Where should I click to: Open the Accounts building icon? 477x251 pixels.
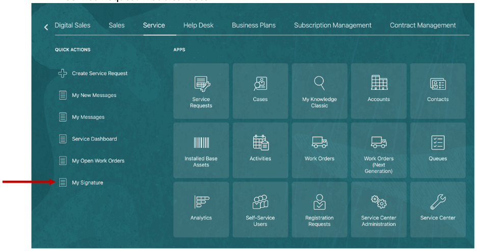pyautogui.click(x=379, y=82)
